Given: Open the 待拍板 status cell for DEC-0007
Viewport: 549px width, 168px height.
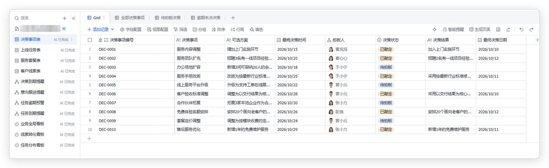Looking at the screenshot, I should [400, 103].
